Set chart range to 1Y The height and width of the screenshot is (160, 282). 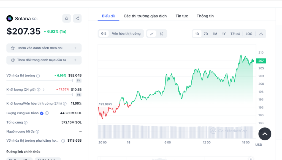[224, 34]
